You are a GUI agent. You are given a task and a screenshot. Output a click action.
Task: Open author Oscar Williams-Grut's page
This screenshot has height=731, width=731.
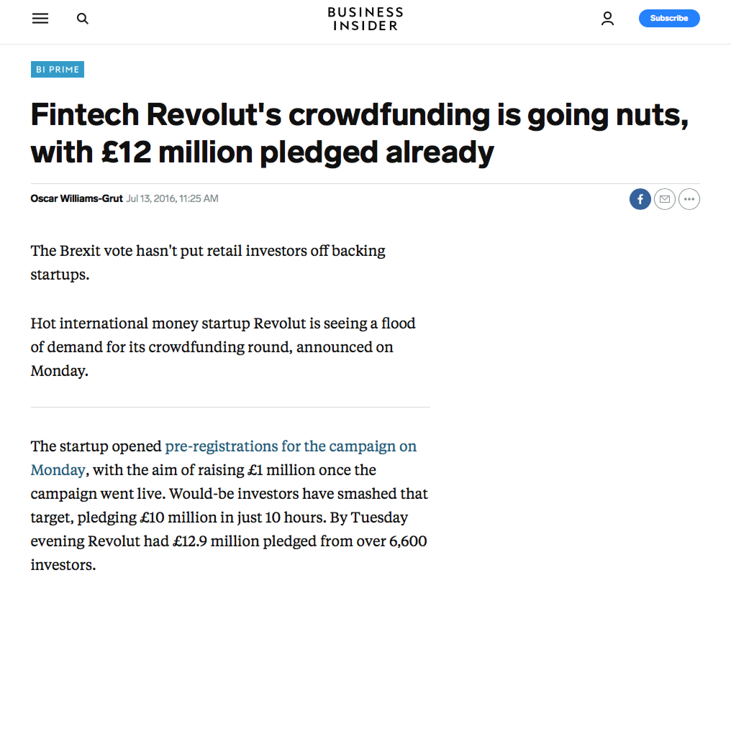click(x=76, y=198)
